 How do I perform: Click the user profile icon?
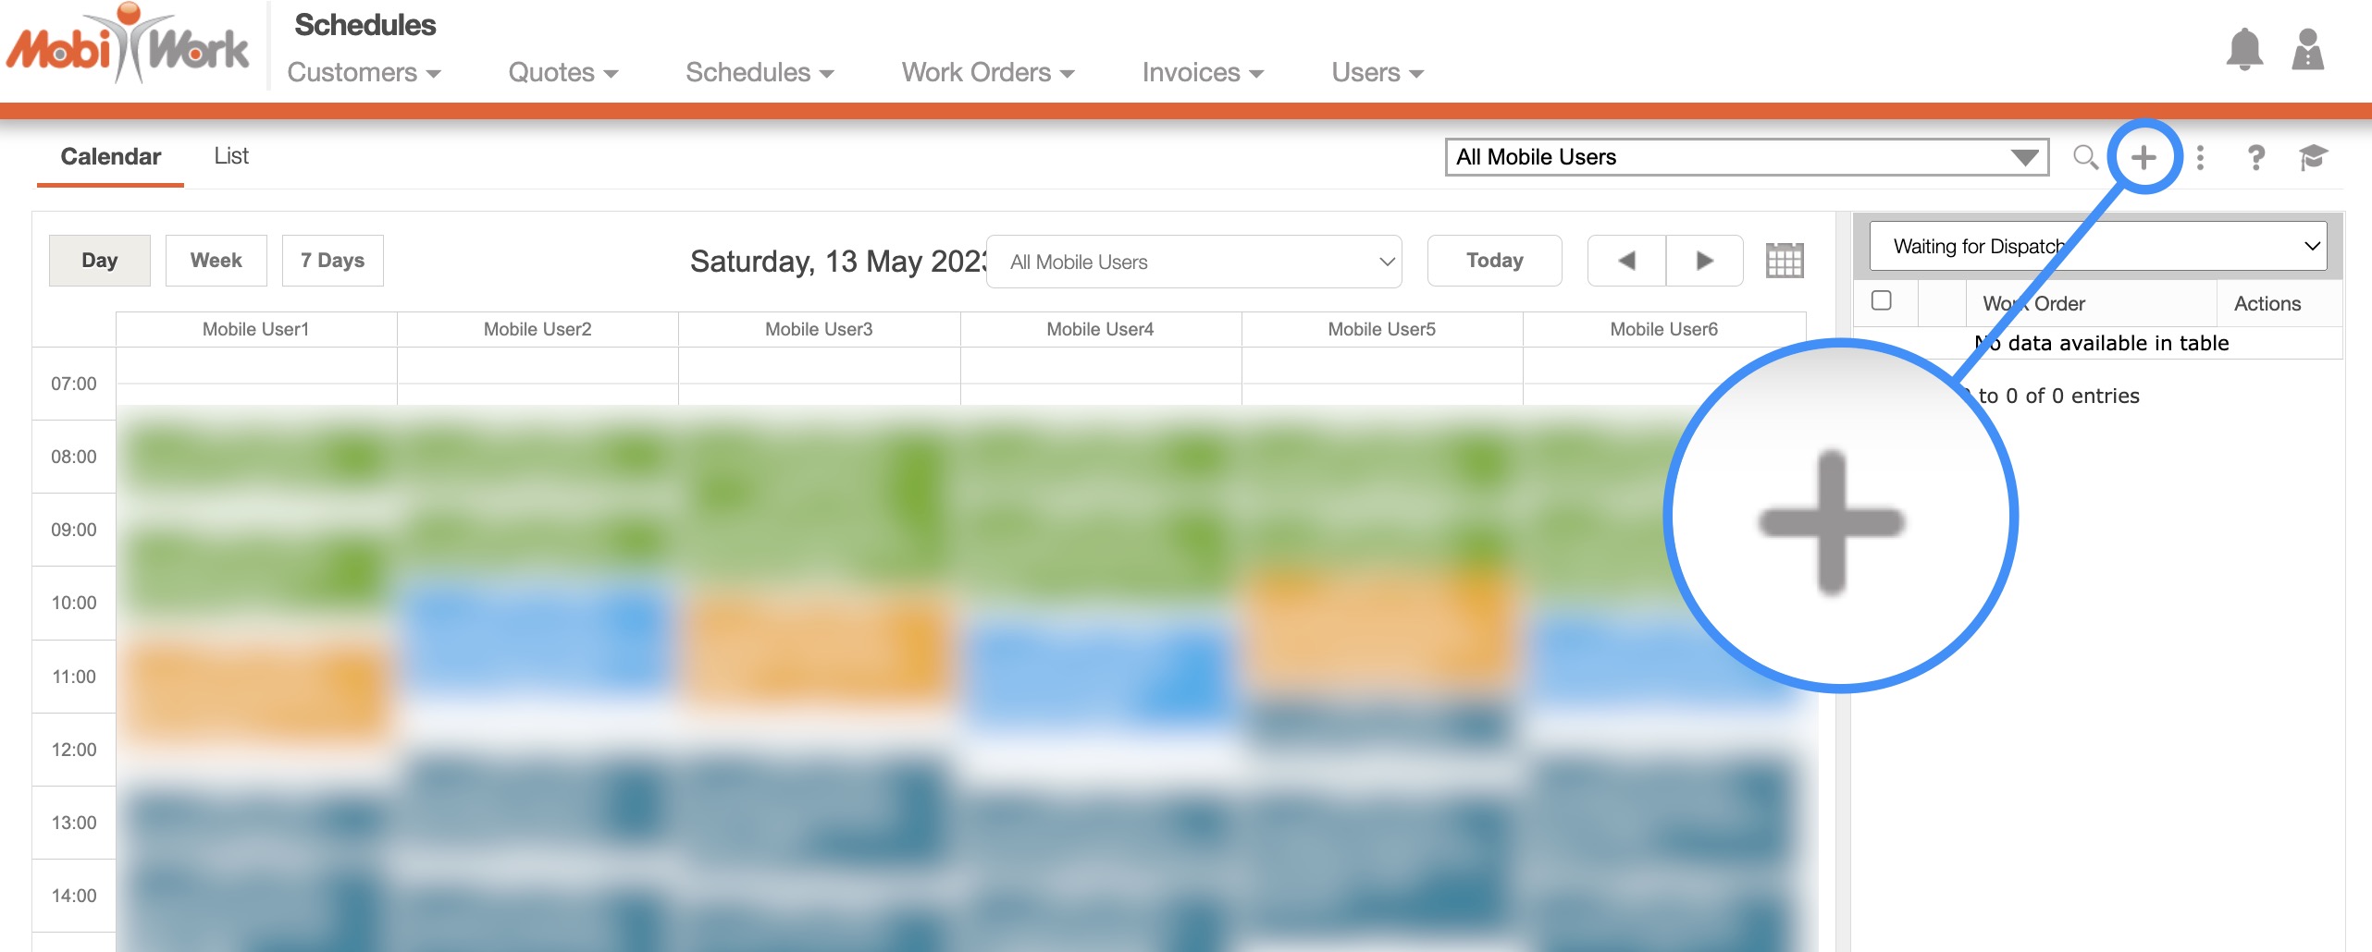2308,50
